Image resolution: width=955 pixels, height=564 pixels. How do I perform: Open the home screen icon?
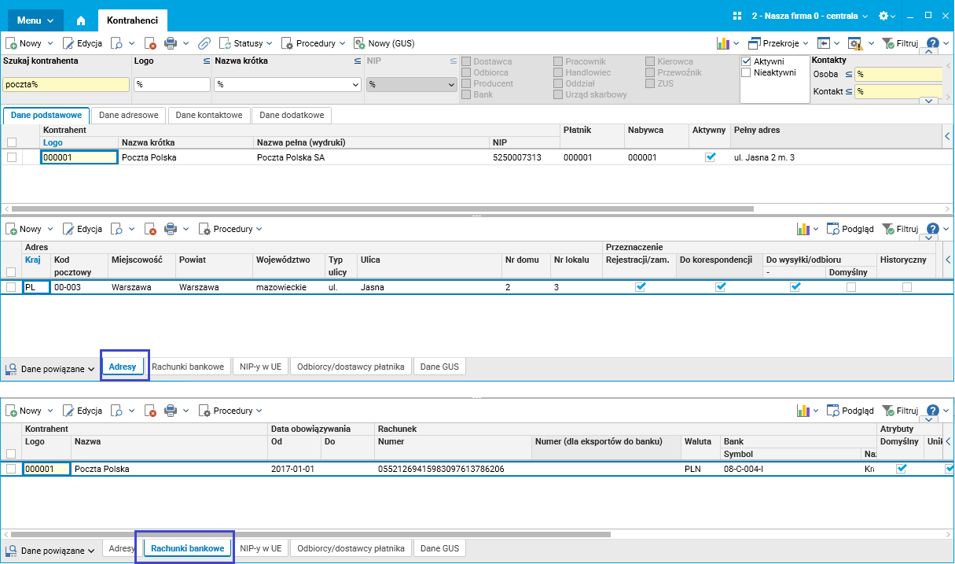81,20
